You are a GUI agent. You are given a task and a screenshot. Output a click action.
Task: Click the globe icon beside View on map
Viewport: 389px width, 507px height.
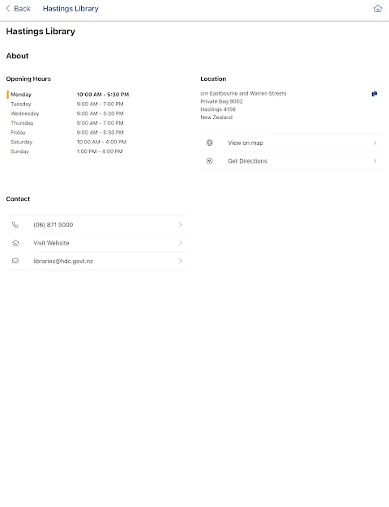point(210,143)
